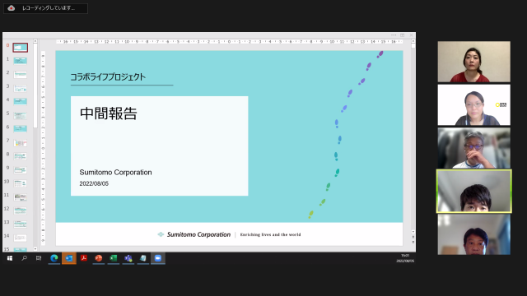Click the 中間報告 title text
This screenshot has width=527, height=296.
tap(109, 113)
